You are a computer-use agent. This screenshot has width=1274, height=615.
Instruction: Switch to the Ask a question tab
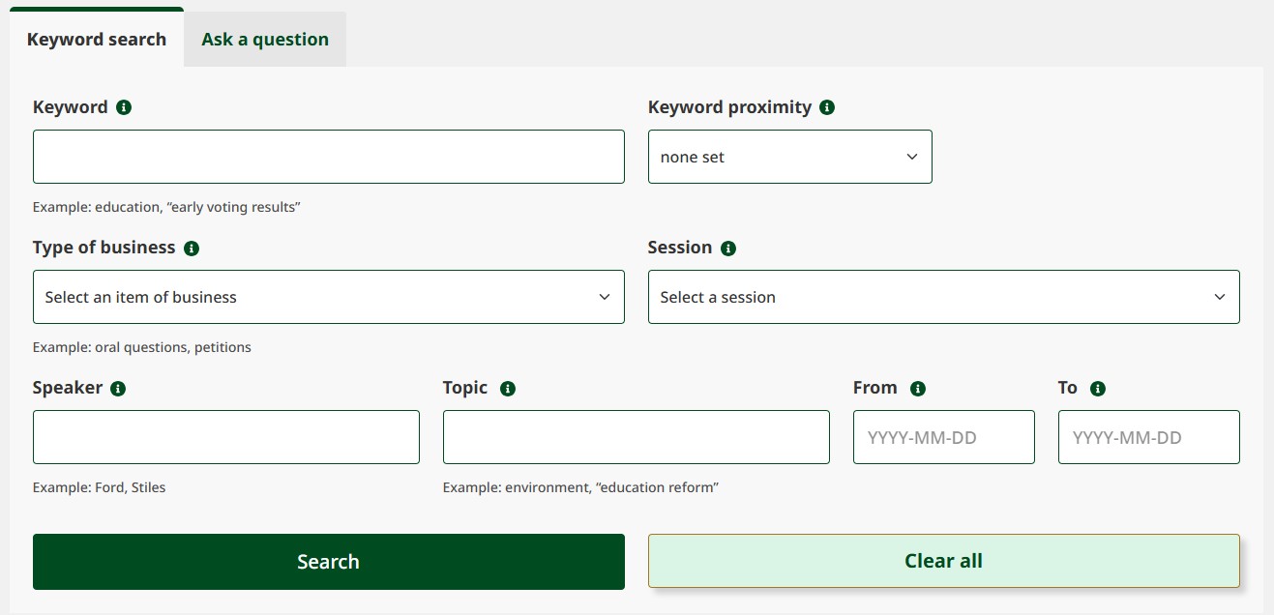[265, 40]
